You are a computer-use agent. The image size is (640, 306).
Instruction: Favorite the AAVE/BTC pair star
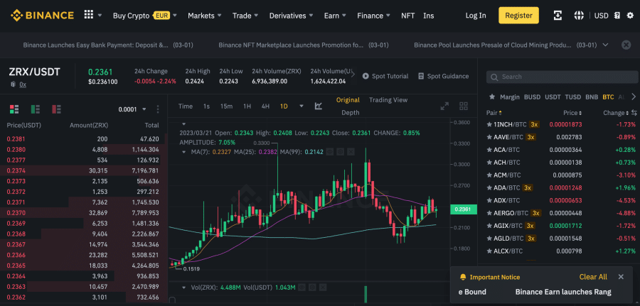coord(489,137)
